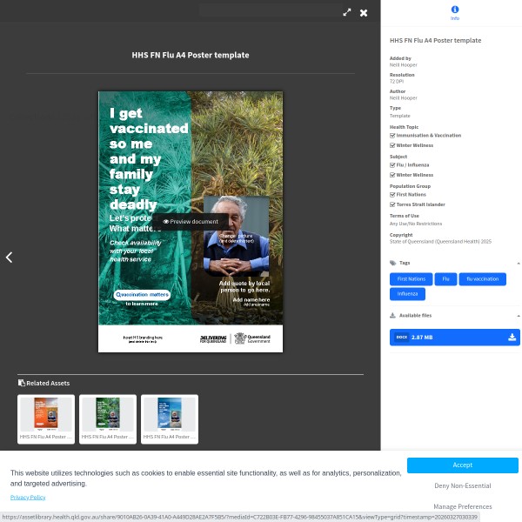The width and height of the screenshot is (522, 522).
Task: Click the download icon for DOCX file
Action: click(x=512, y=338)
